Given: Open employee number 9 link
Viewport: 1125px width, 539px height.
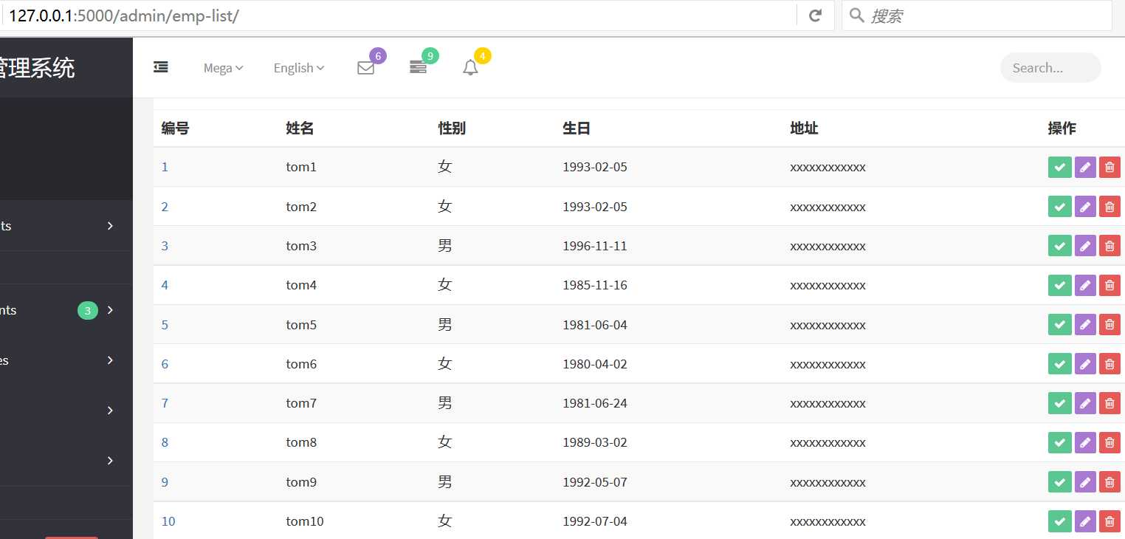Looking at the screenshot, I should pos(165,482).
